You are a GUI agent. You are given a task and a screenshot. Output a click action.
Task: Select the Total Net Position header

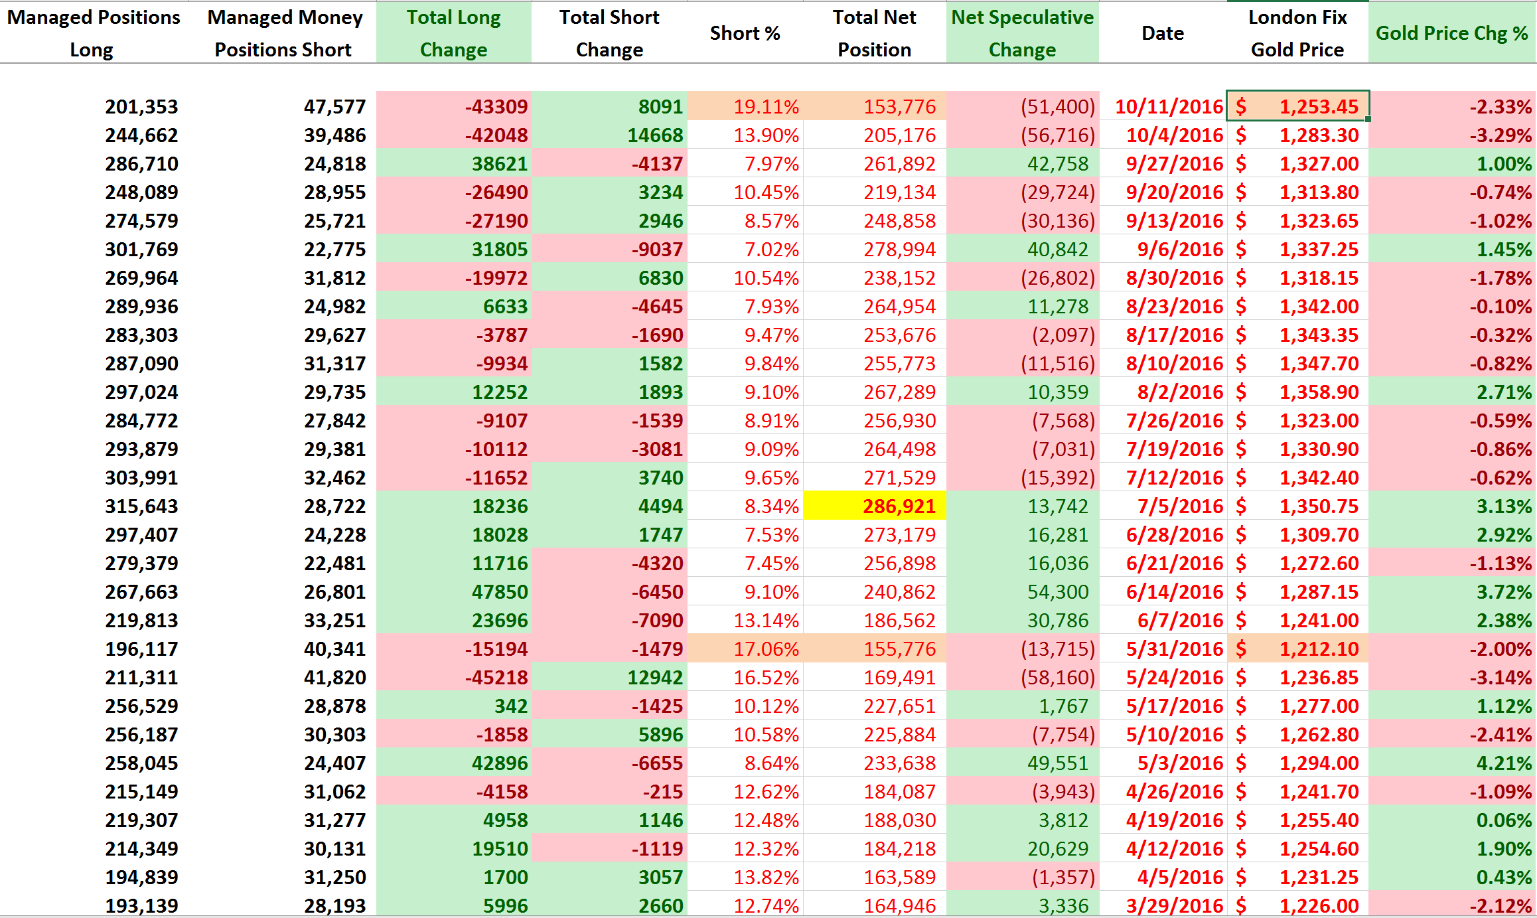point(874,33)
